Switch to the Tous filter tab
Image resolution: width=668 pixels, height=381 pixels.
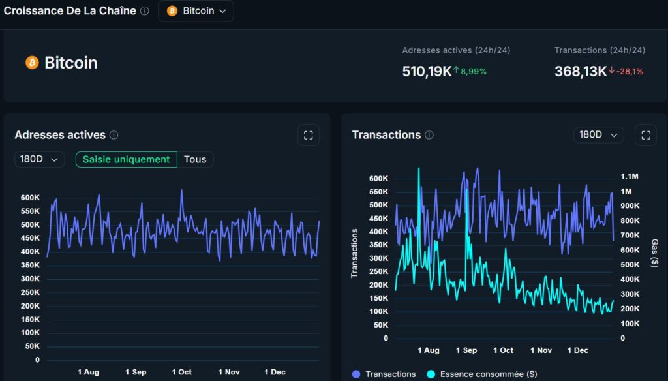click(x=195, y=159)
